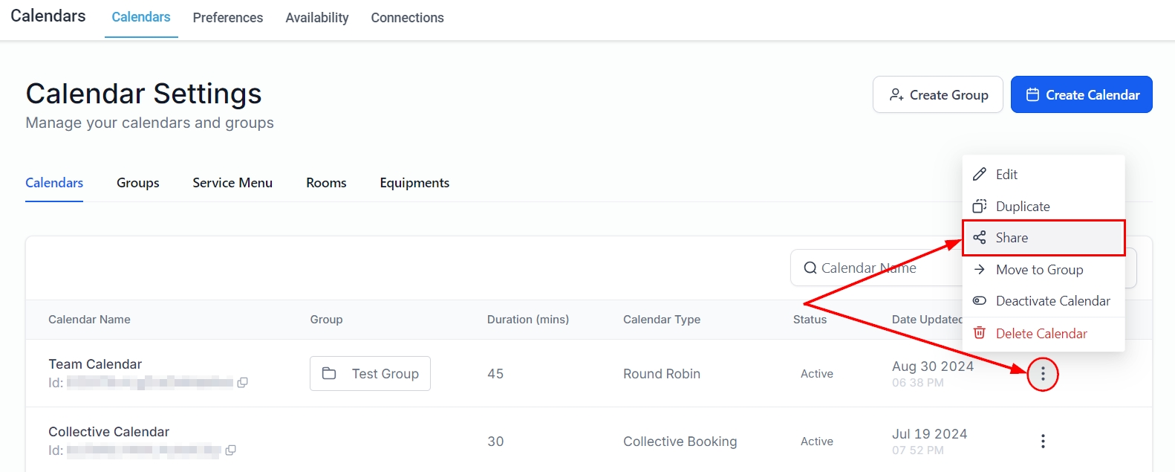Select Duplicate in the actions menu

pos(1022,207)
